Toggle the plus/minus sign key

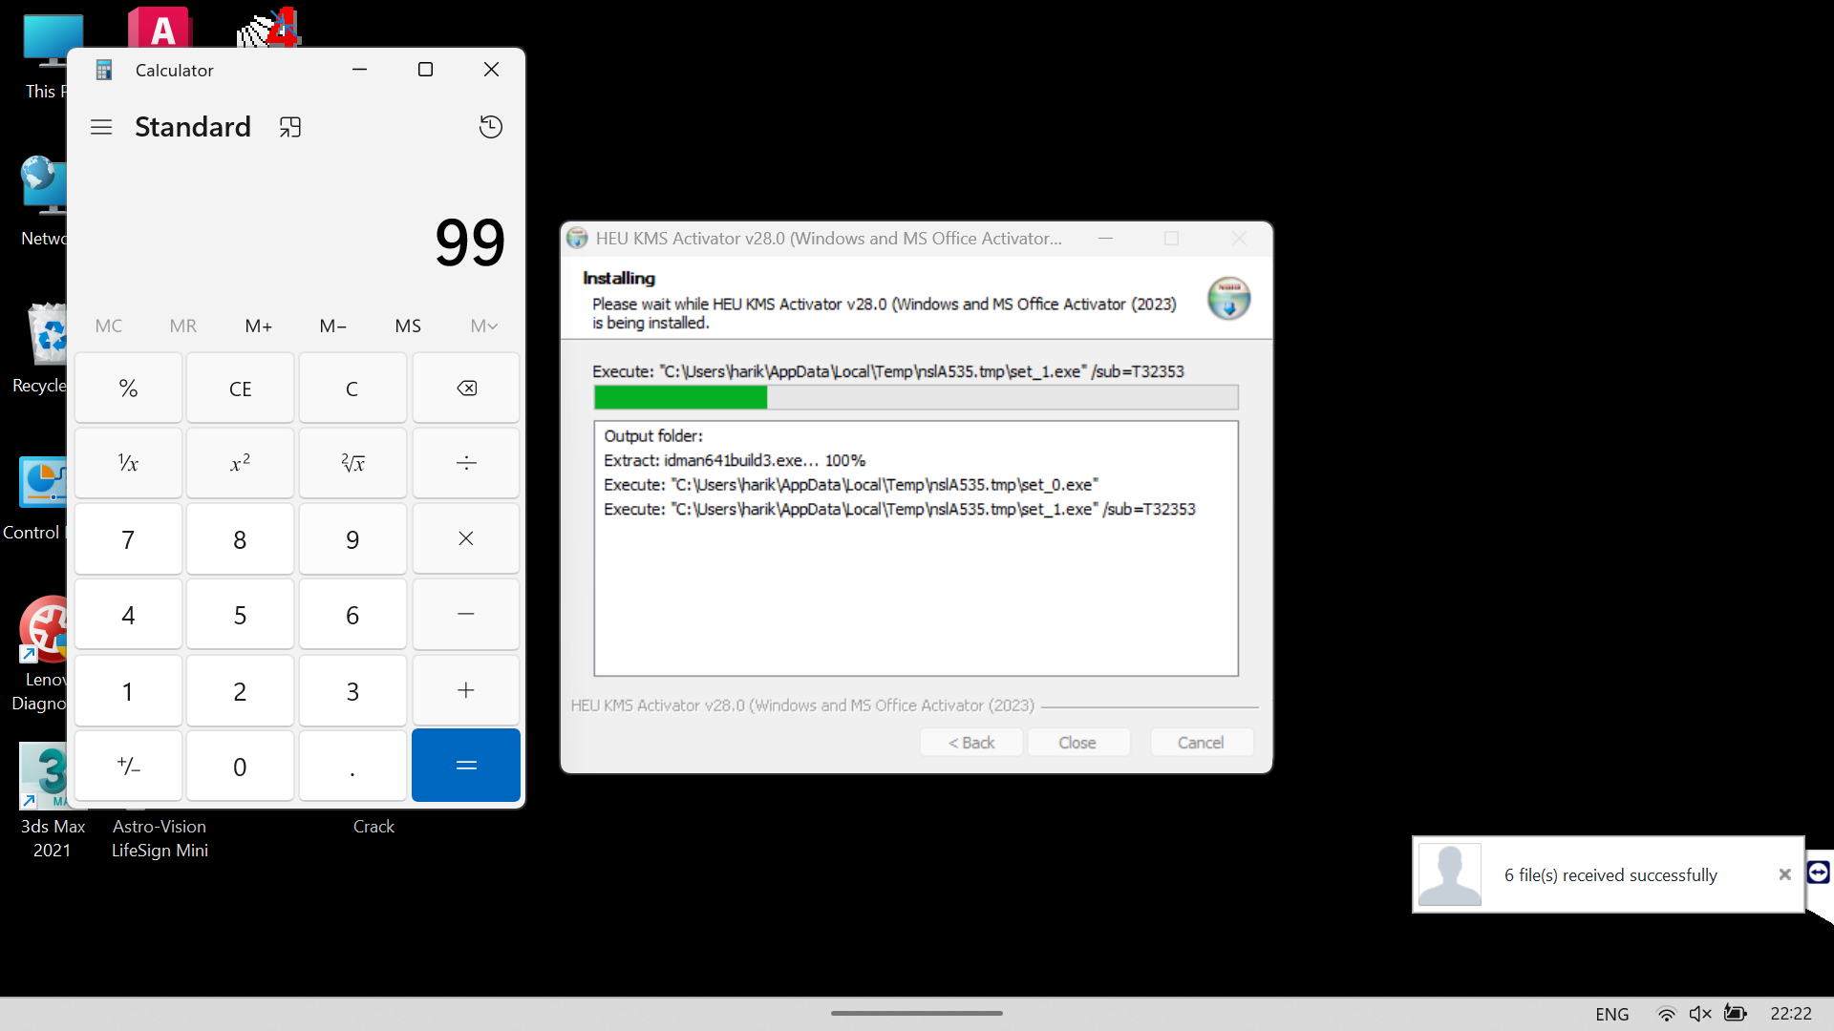coord(128,767)
